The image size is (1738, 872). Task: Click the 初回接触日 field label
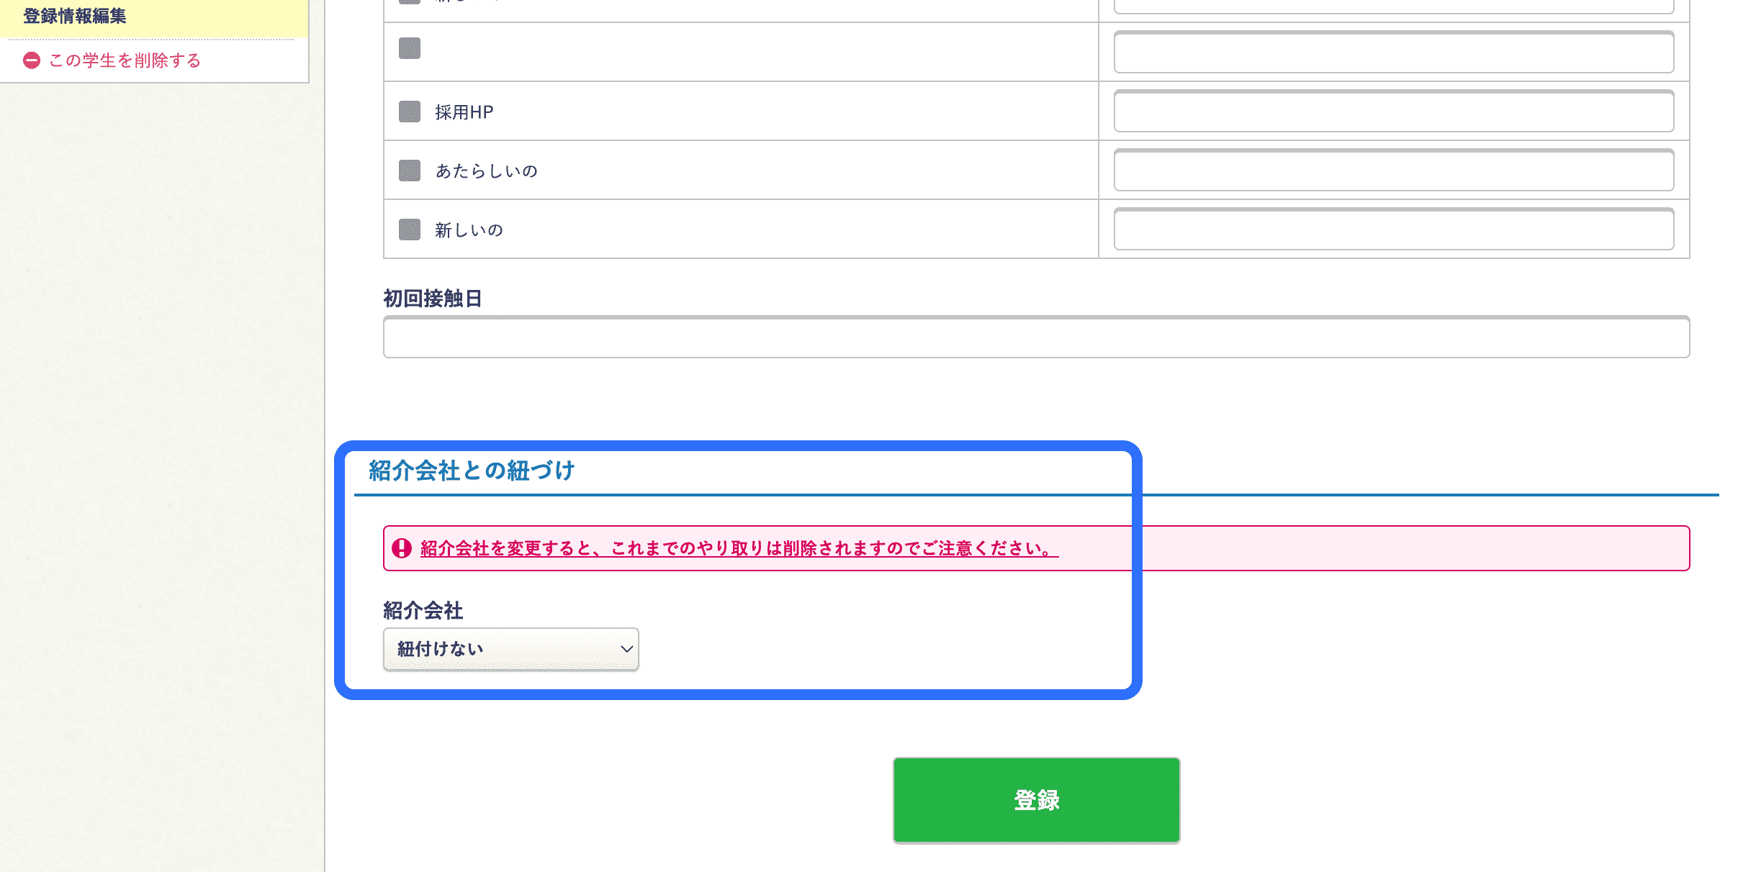tap(432, 299)
